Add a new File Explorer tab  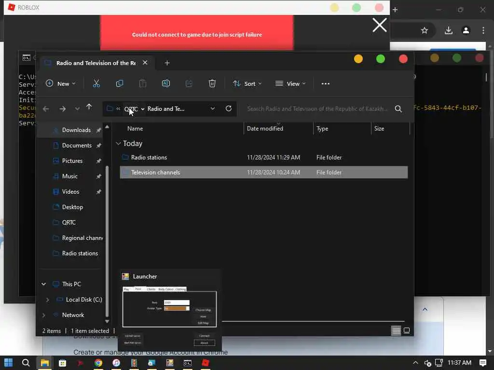(167, 63)
